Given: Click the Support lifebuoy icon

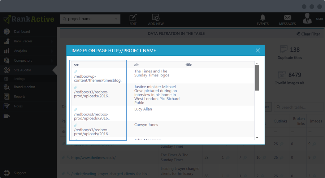Looking at the screenshot, I should [6, 173].
